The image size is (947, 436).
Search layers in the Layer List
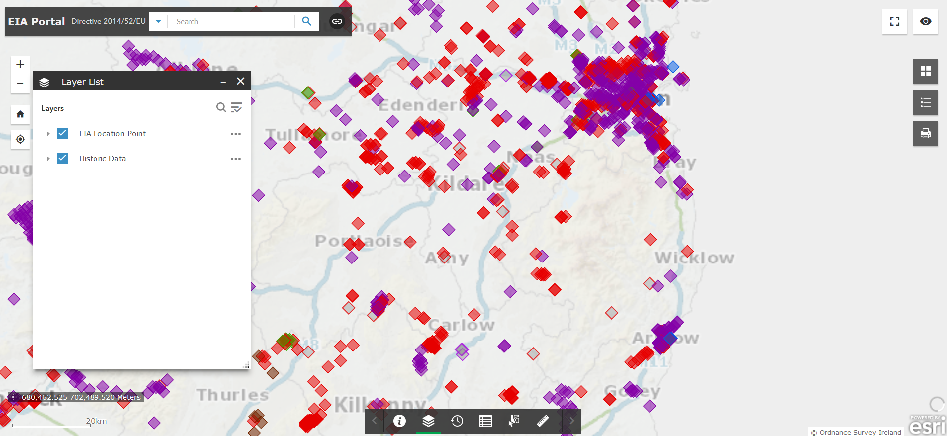[x=221, y=107]
